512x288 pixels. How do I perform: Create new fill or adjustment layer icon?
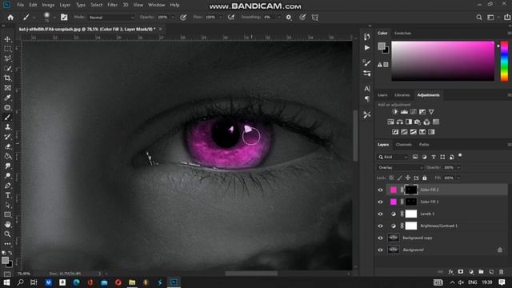471,272
